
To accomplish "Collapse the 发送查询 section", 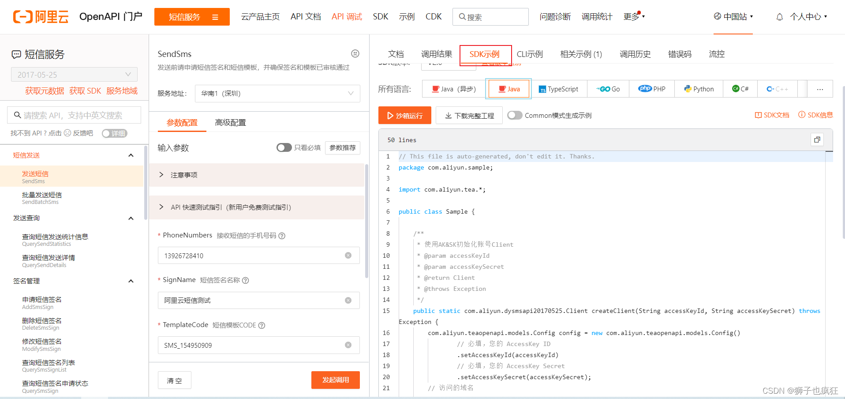I will [131, 218].
